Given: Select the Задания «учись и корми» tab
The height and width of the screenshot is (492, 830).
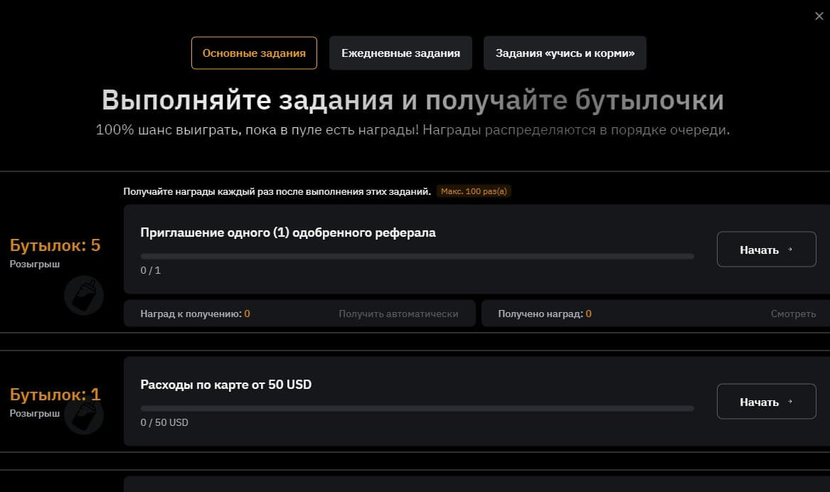Looking at the screenshot, I should [565, 53].
